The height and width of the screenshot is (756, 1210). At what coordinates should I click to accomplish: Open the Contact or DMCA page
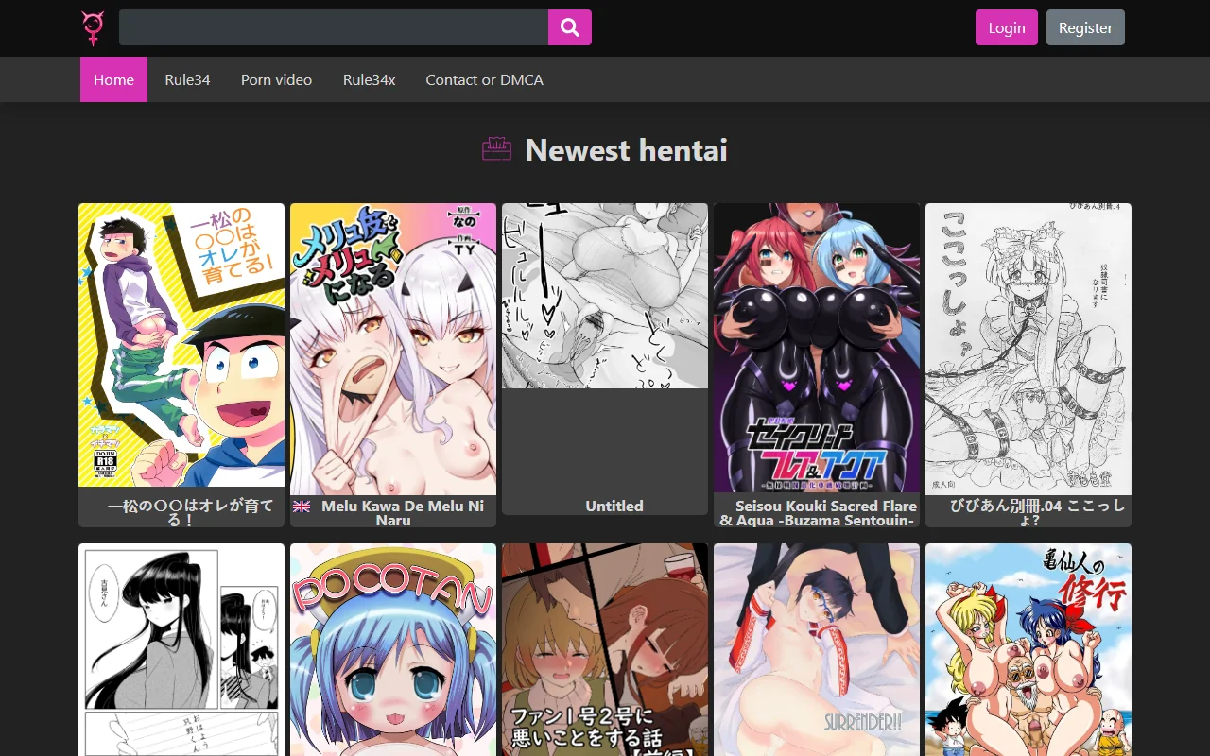tap(484, 79)
